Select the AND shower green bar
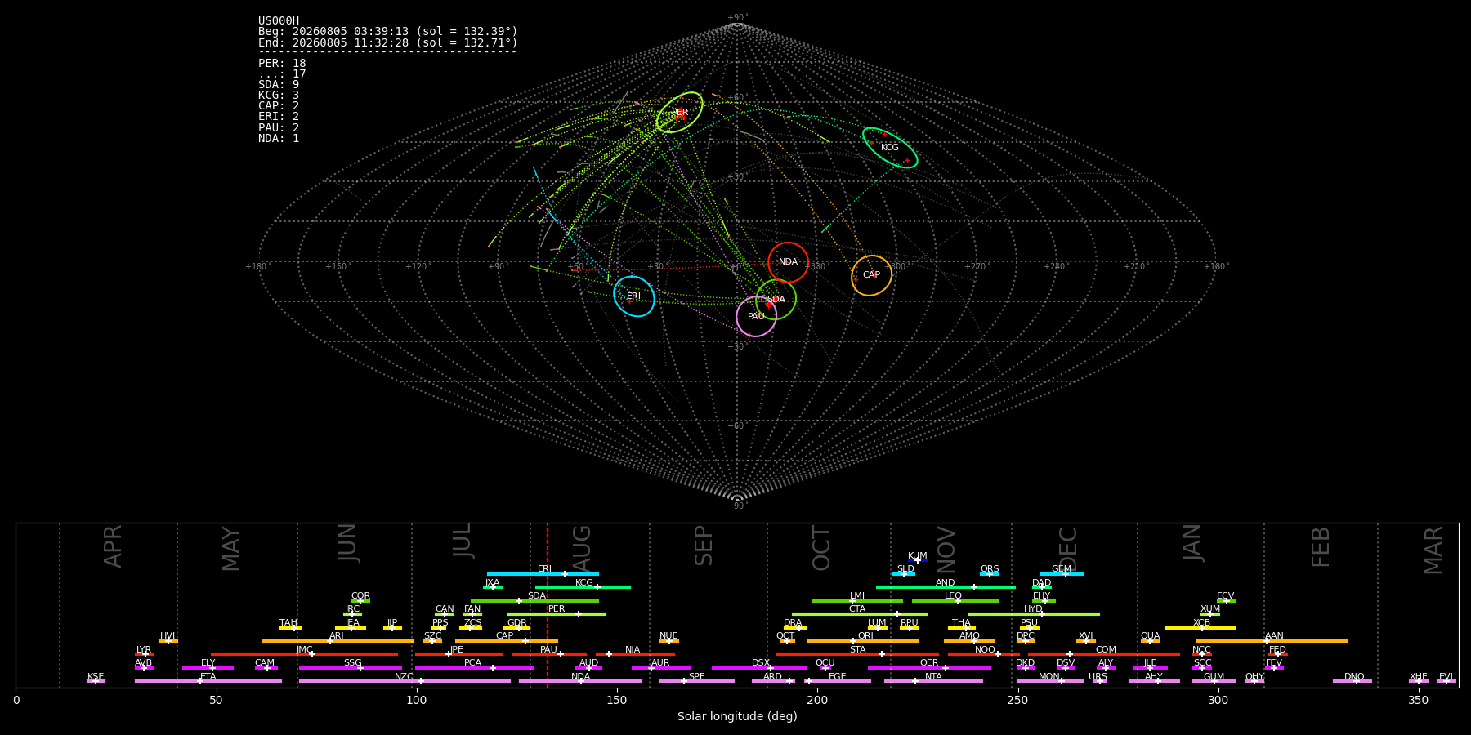Screen dimensions: 1471x735 pos(946,587)
